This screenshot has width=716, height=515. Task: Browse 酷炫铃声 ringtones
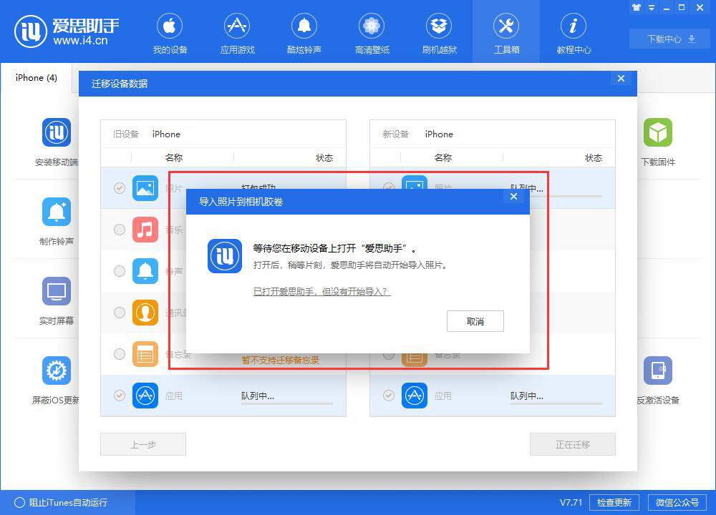tap(304, 32)
